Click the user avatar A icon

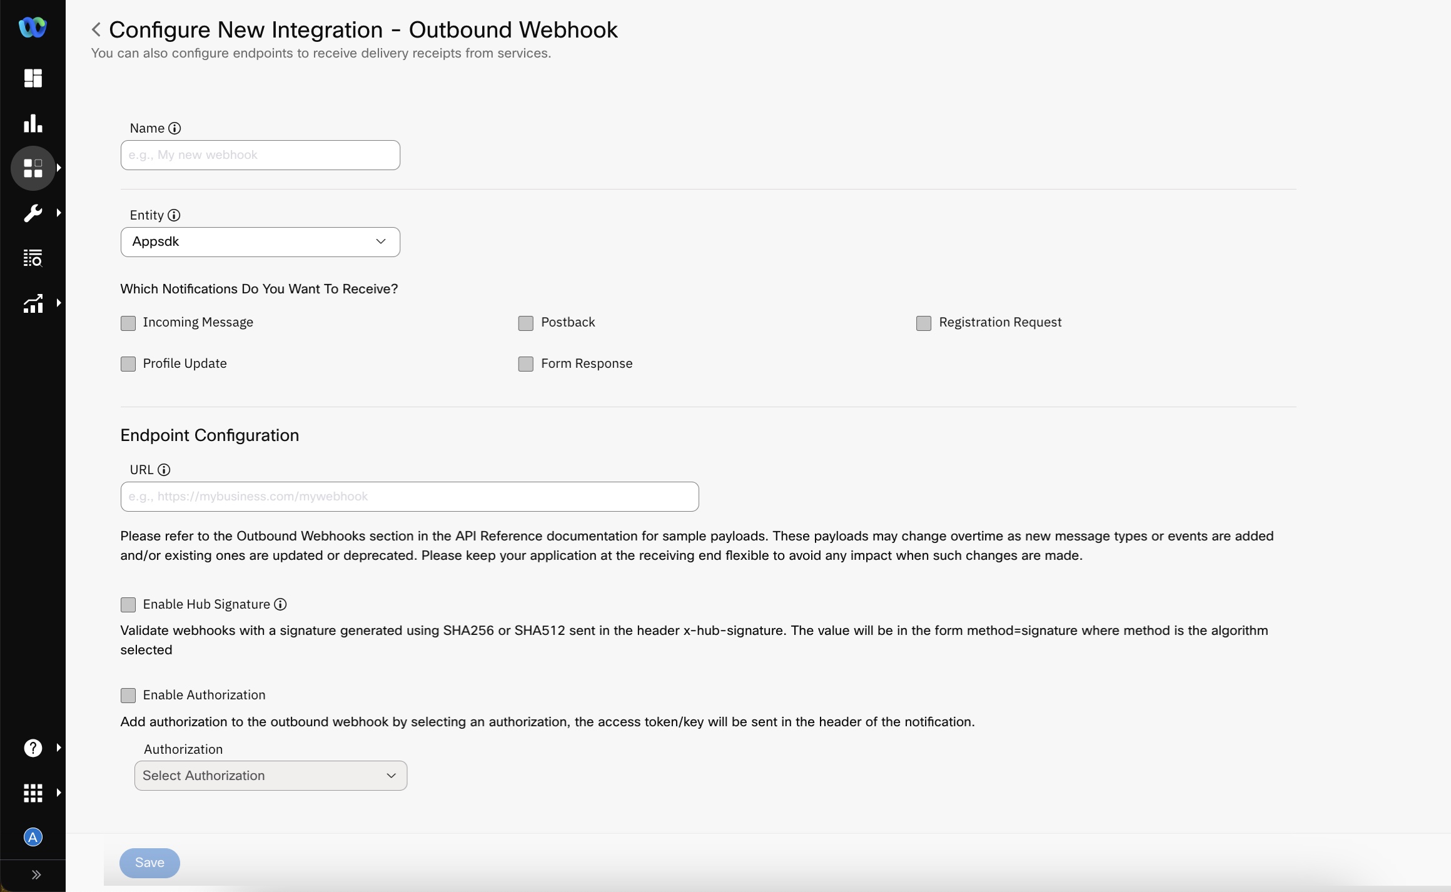pyautogui.click(x=33, y=838)
